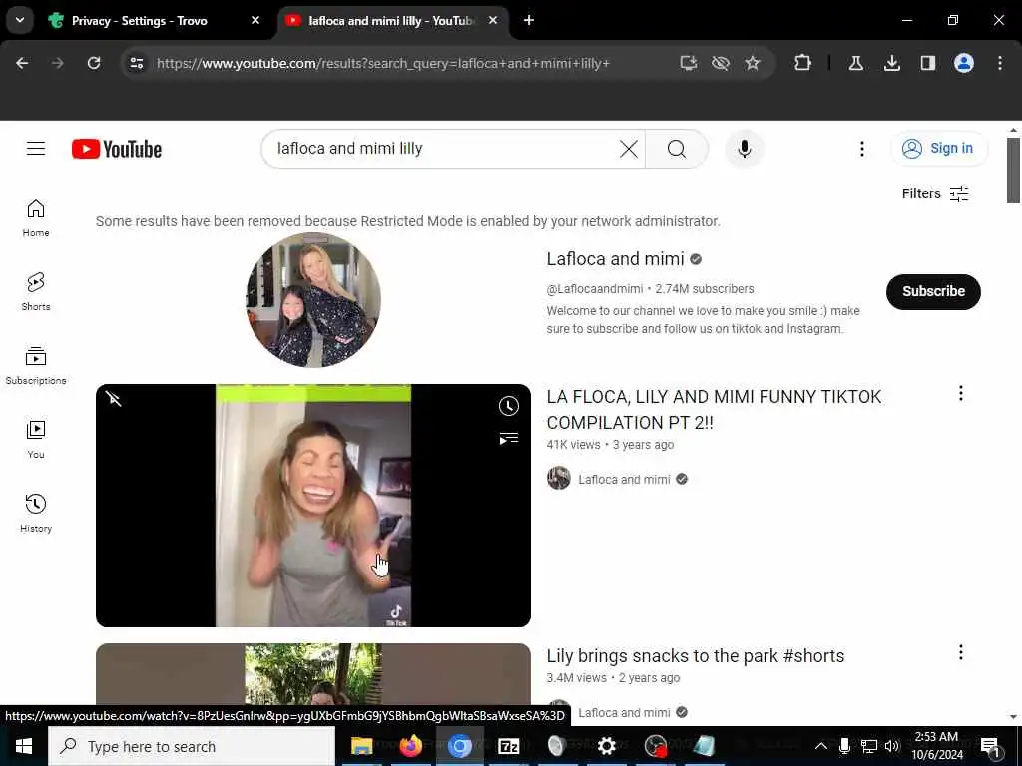Go back with the browser back arrow

pyautogui.click(x=22, y=63)
